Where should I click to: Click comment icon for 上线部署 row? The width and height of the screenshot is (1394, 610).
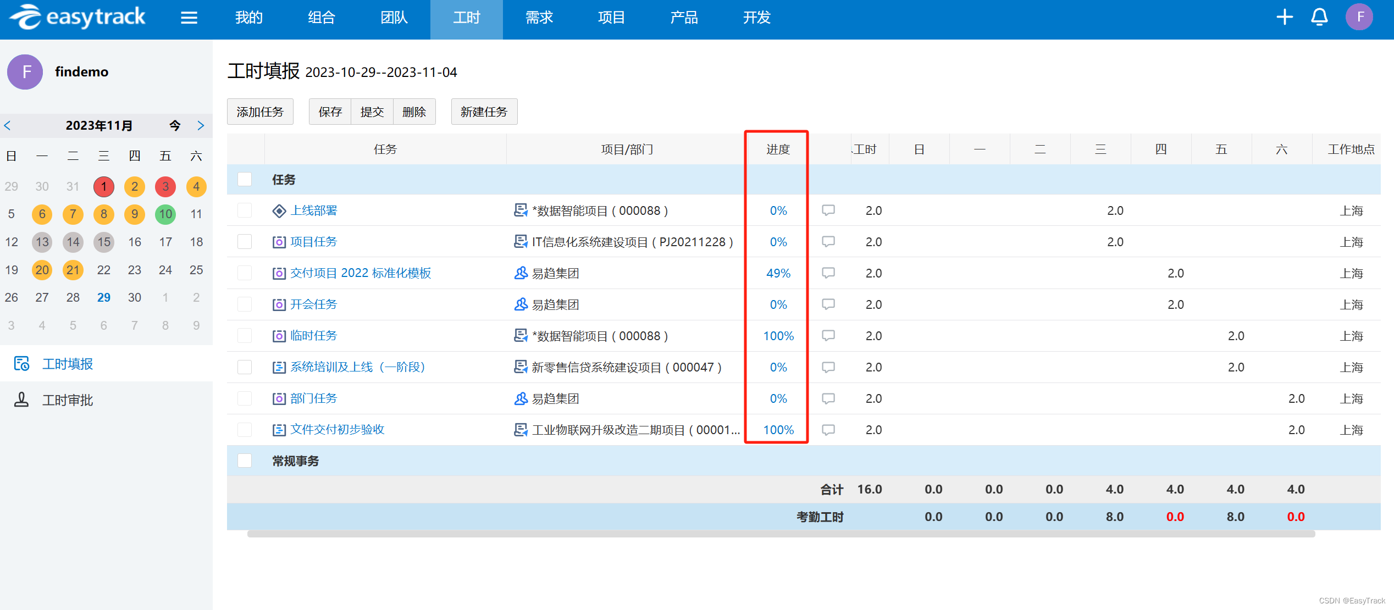click(x=828, y=210)
